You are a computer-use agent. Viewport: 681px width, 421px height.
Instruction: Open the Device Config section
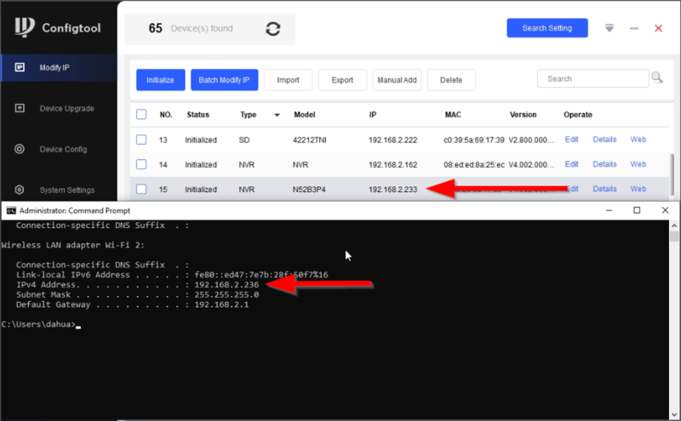tap(59, 150)
